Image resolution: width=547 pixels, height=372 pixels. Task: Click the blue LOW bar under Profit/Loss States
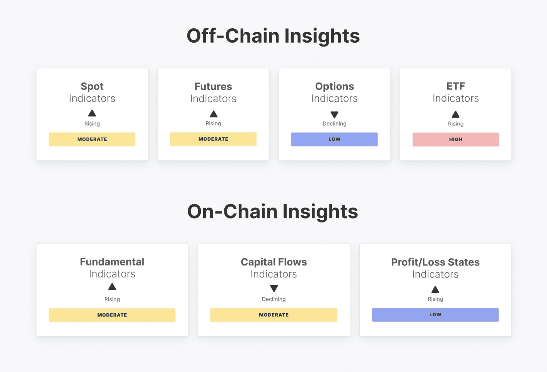(435, 315)
